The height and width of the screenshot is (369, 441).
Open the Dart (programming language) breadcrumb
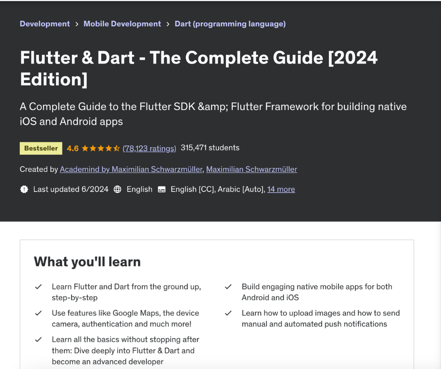(230, 24)
